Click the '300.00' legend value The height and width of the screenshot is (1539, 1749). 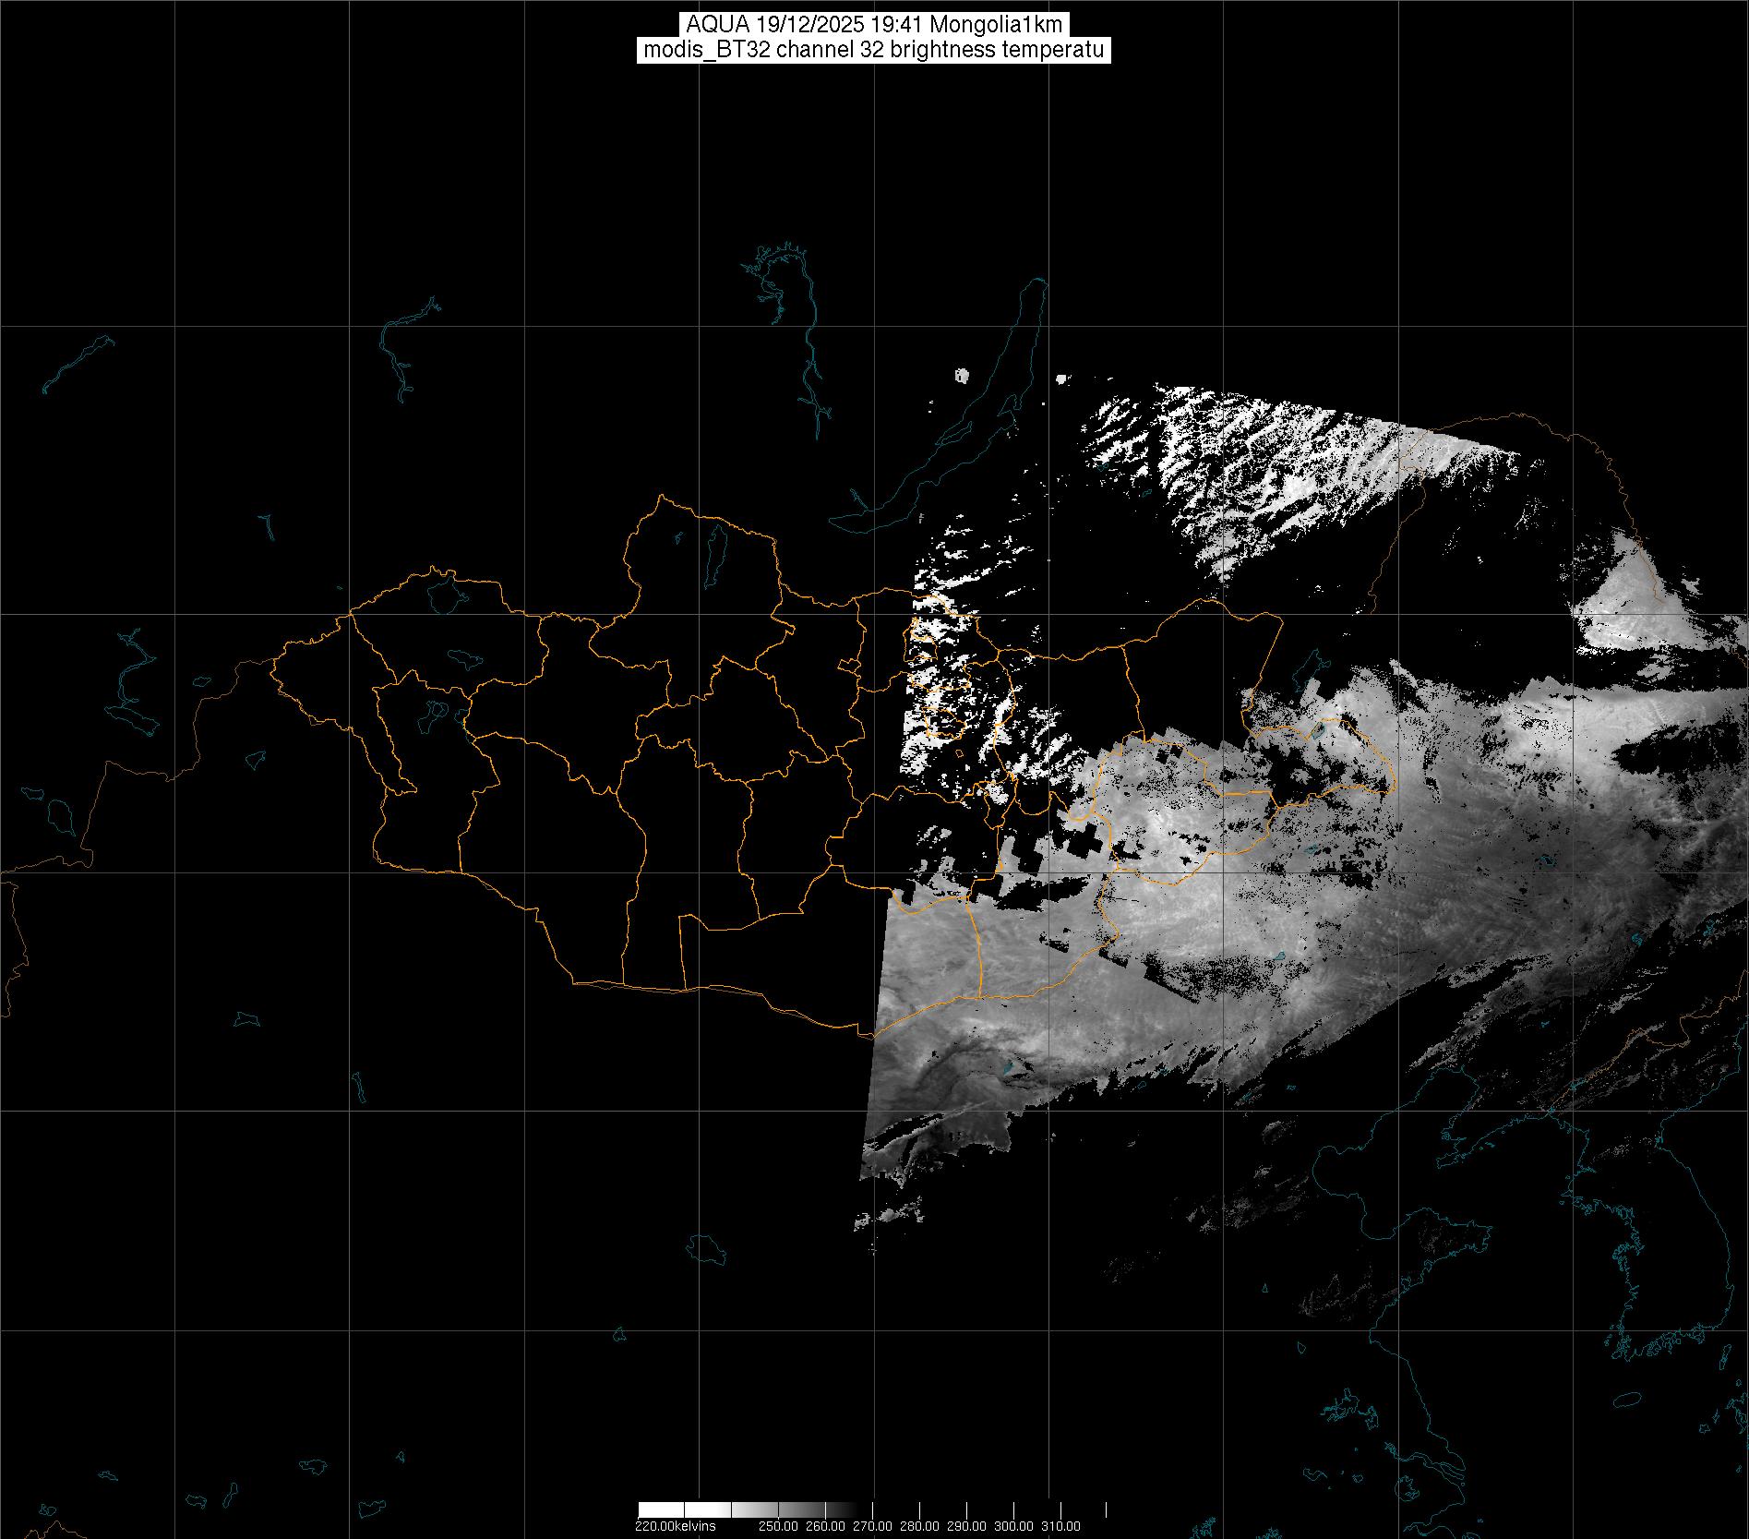point(1013,1526)
